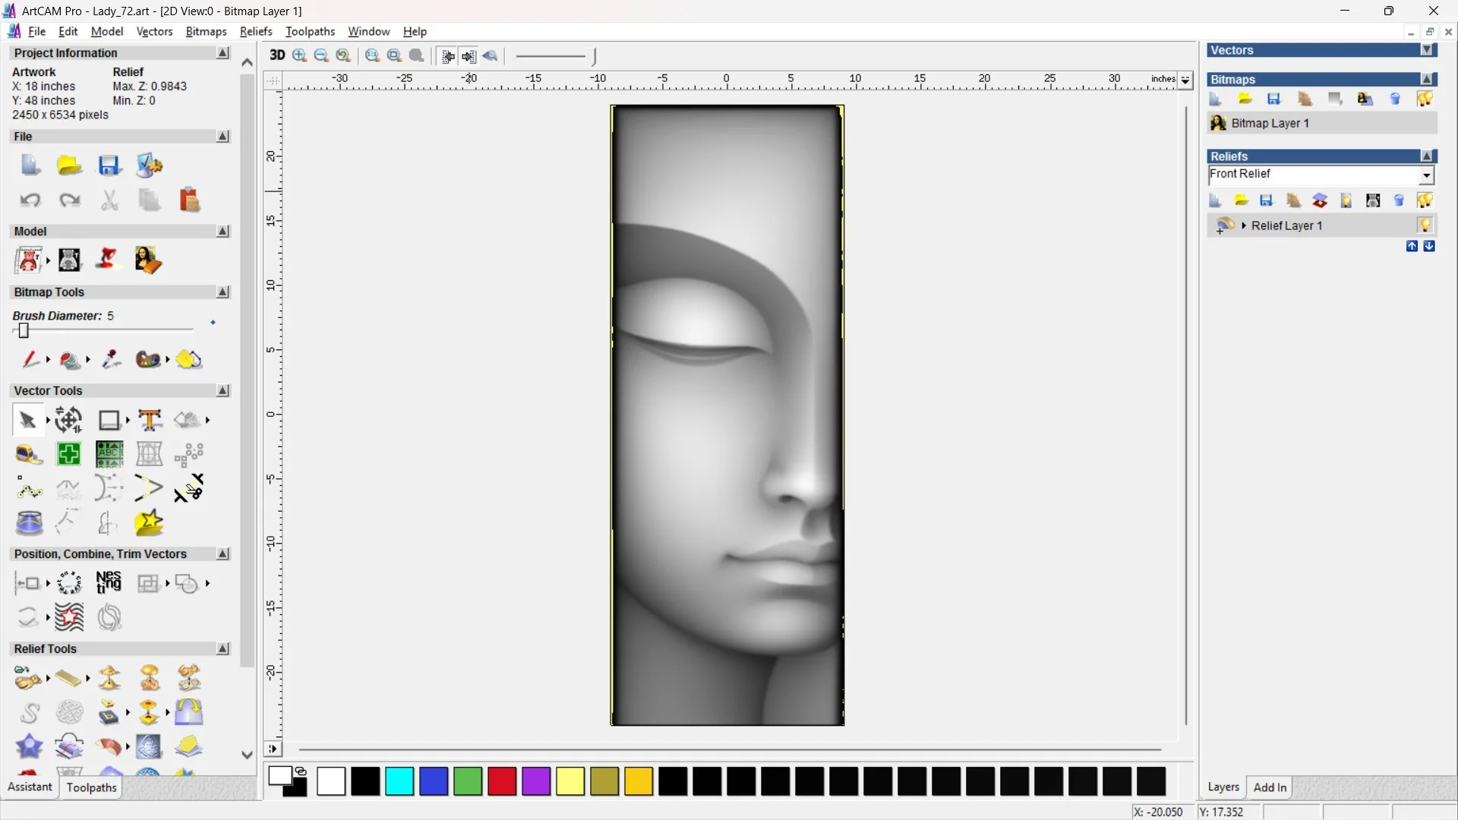Click the Undo arrow icon
Image resolution: width=1458 pixels, height=820 pixels.
(x=30, y=200)
